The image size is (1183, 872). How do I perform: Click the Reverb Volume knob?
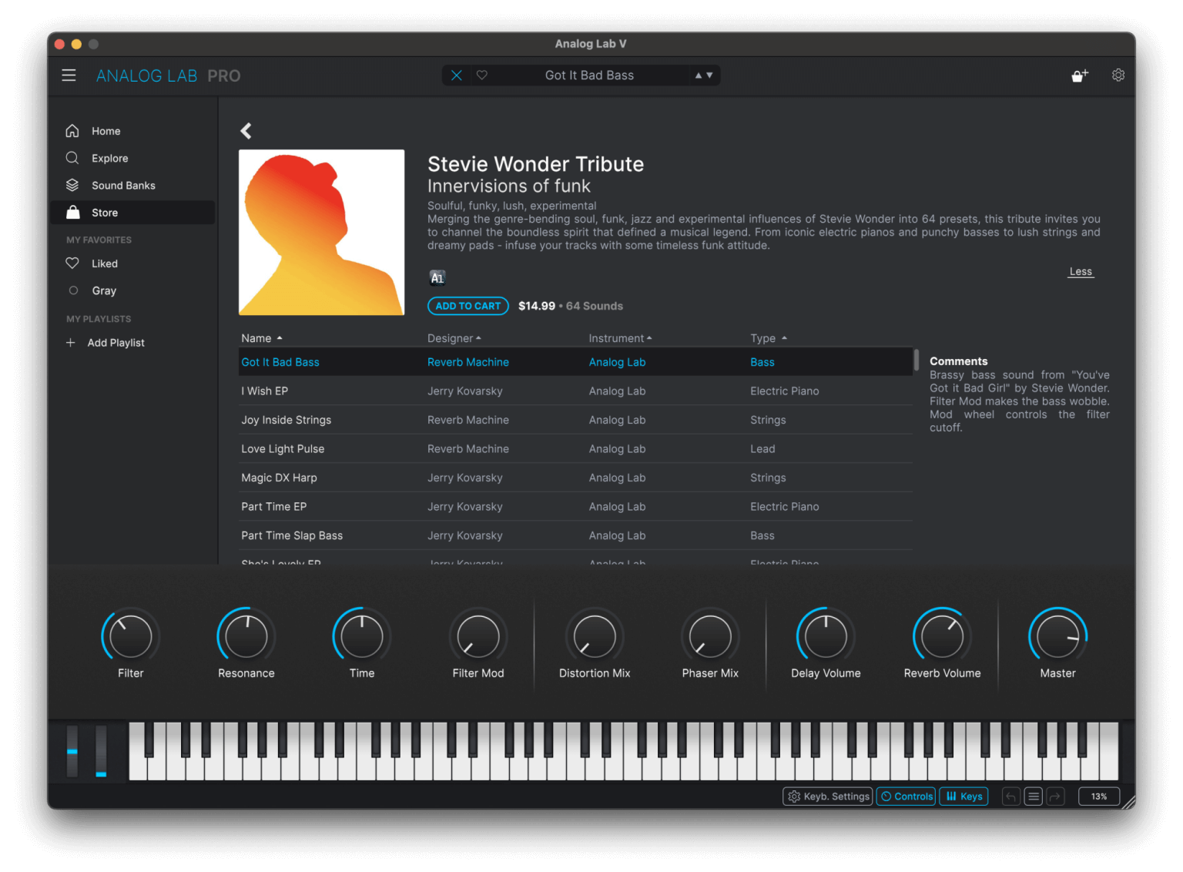click(942, 637)
